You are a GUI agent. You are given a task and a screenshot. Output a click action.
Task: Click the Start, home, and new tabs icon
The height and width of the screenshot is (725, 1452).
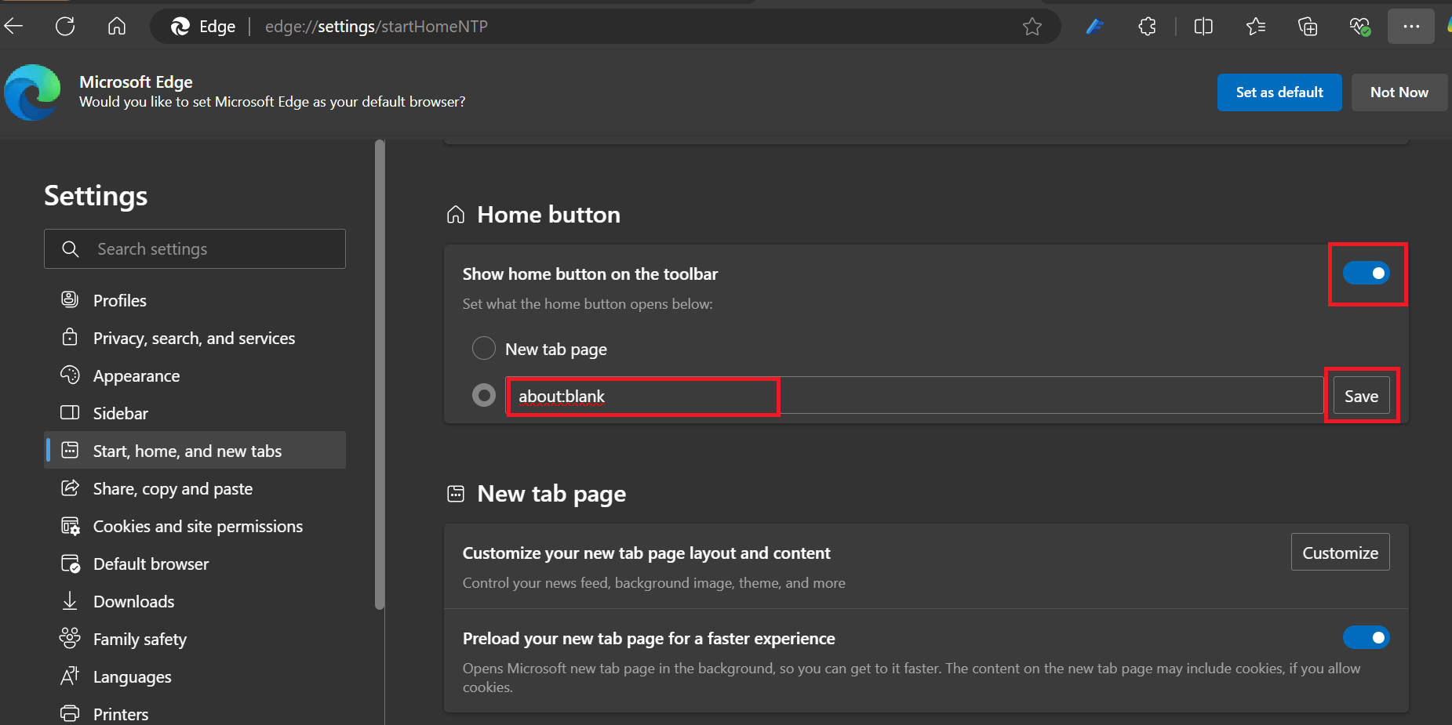point(70,450)
